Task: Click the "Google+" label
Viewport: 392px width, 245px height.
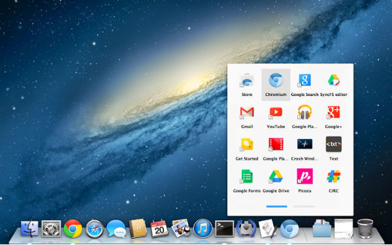Action: pyautogui.click(x=333, y=127)
